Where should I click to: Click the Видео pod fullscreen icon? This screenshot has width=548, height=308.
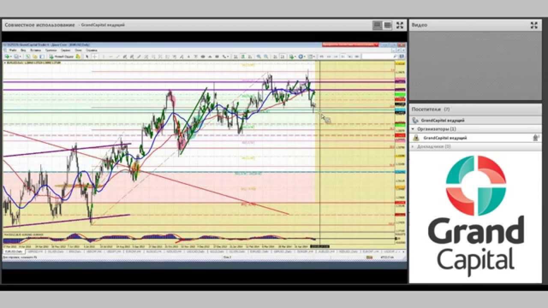click(534, 25)
